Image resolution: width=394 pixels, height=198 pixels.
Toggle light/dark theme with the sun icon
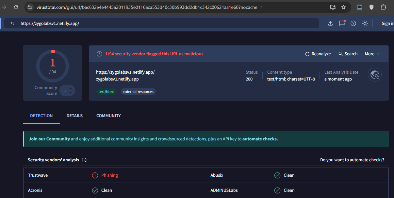[x=365, y=23]
